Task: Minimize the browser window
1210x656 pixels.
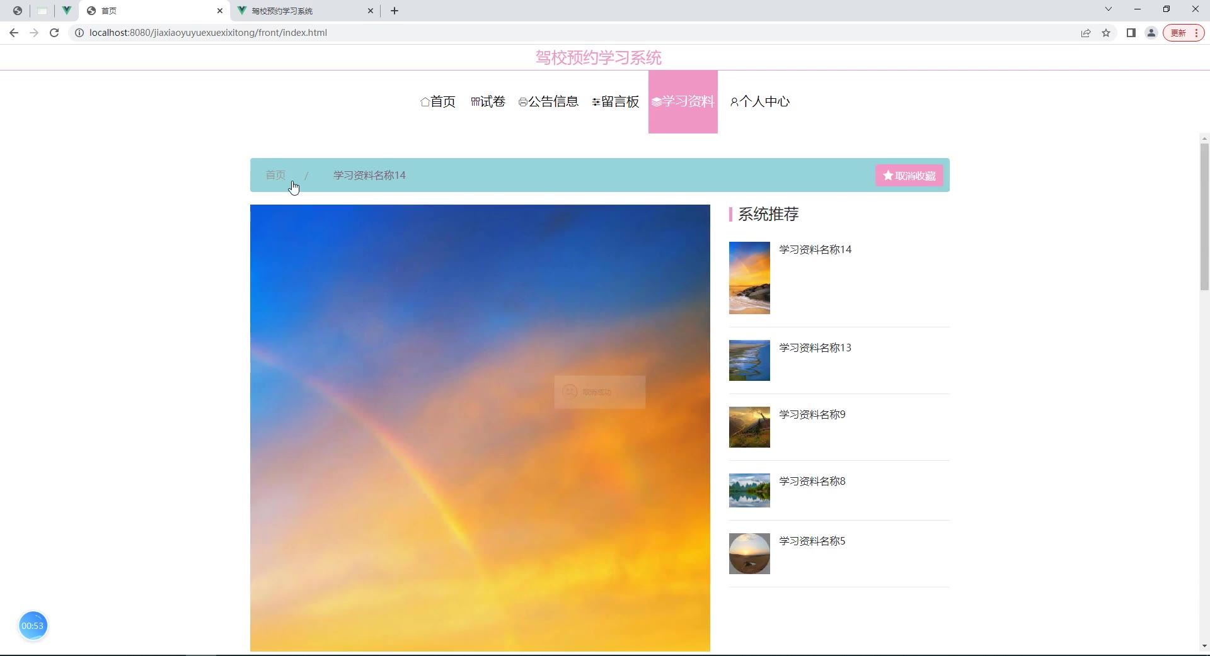Action: coord(1138,9)
